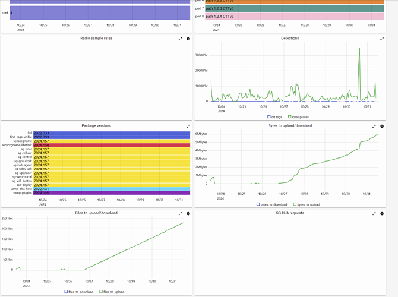This screenshot has width=398, height=297.
Task: Open info for Files to upload/download
Action: [188, 213]
